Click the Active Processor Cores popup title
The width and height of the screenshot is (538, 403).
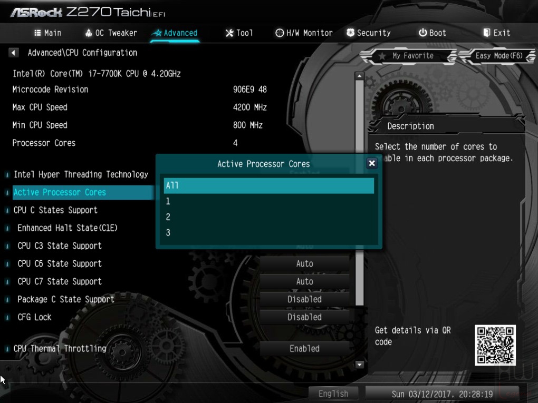click(x=264, y=164)
